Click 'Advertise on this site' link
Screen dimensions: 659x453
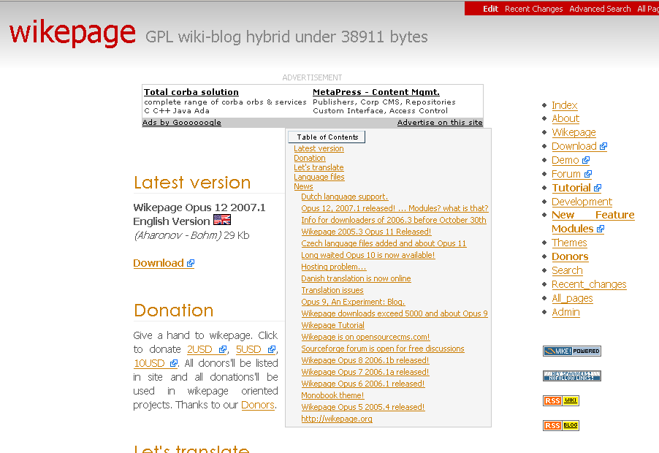coord(440,123)
